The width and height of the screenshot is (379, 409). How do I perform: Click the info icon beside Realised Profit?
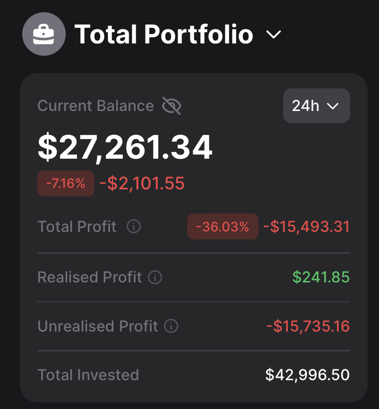point(155,277)
